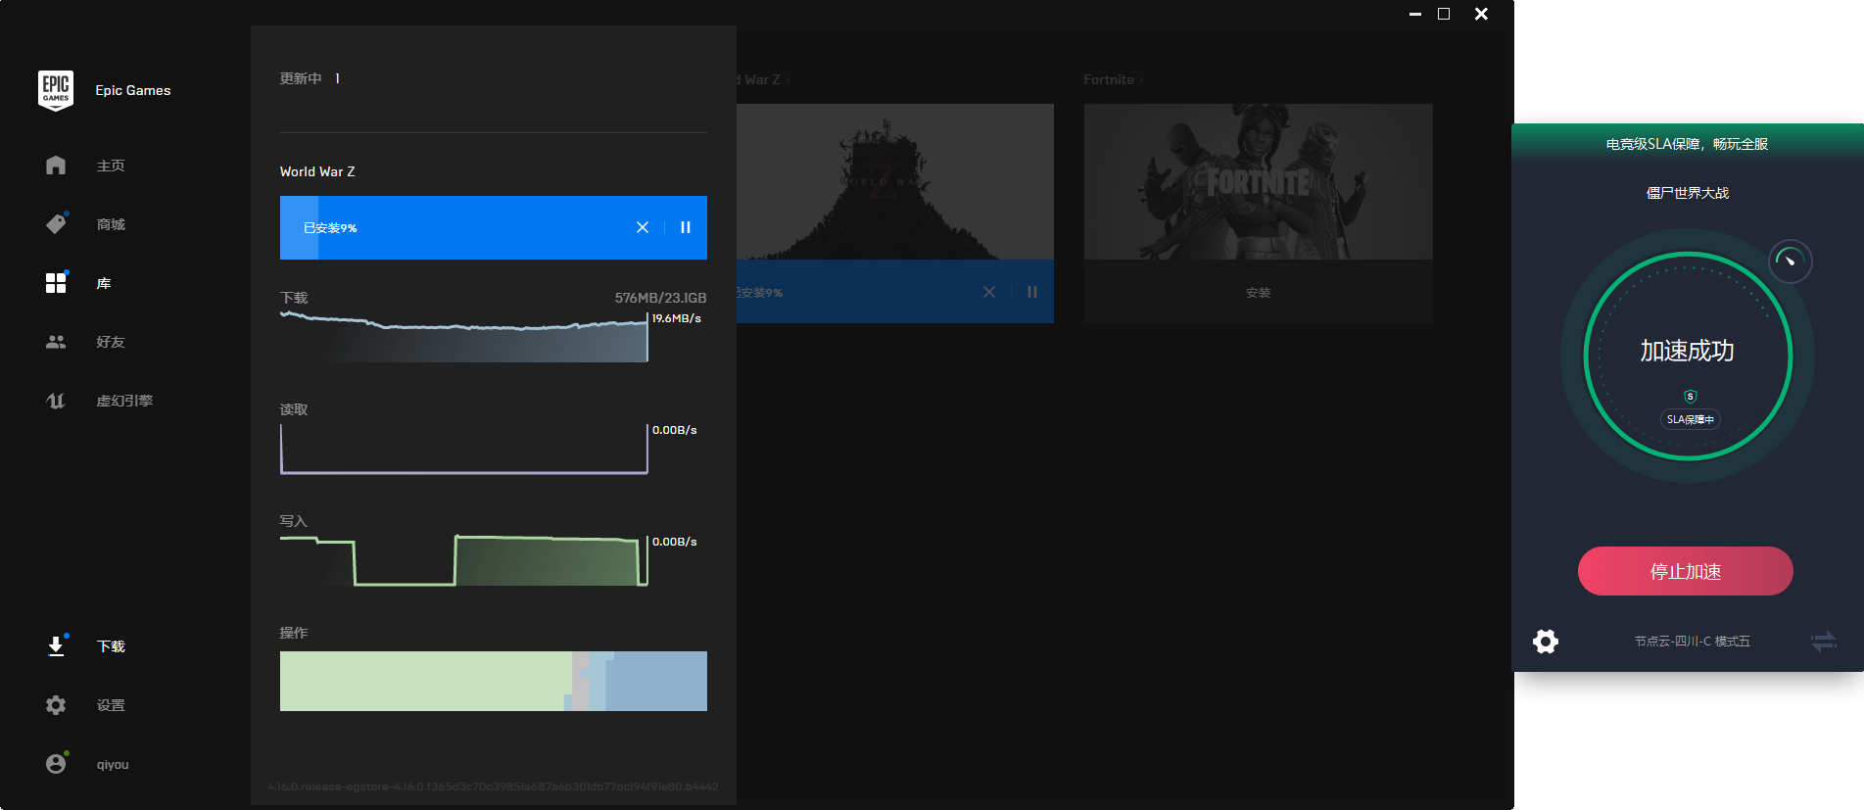Open Fortnite game thumbnail

[1258, 181]
